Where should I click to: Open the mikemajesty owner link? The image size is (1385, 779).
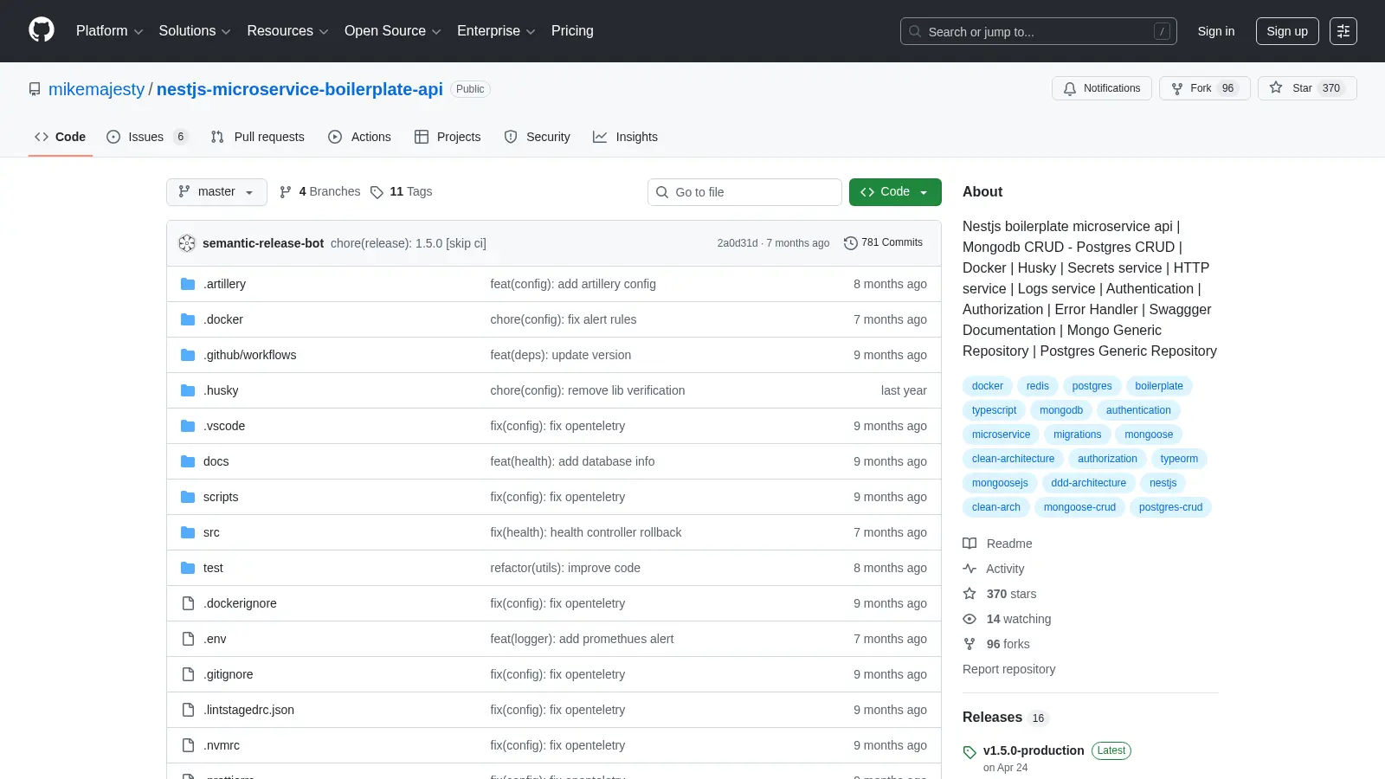[x=97, y=89]
